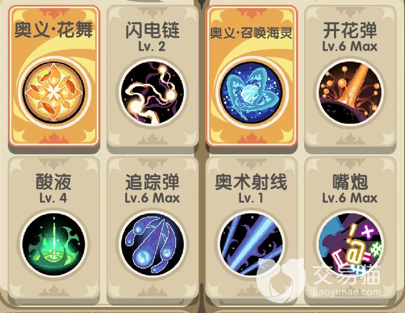Click the 奥义·花舞 card title
The image size is (405, 313).
click(x=53, y=30)
